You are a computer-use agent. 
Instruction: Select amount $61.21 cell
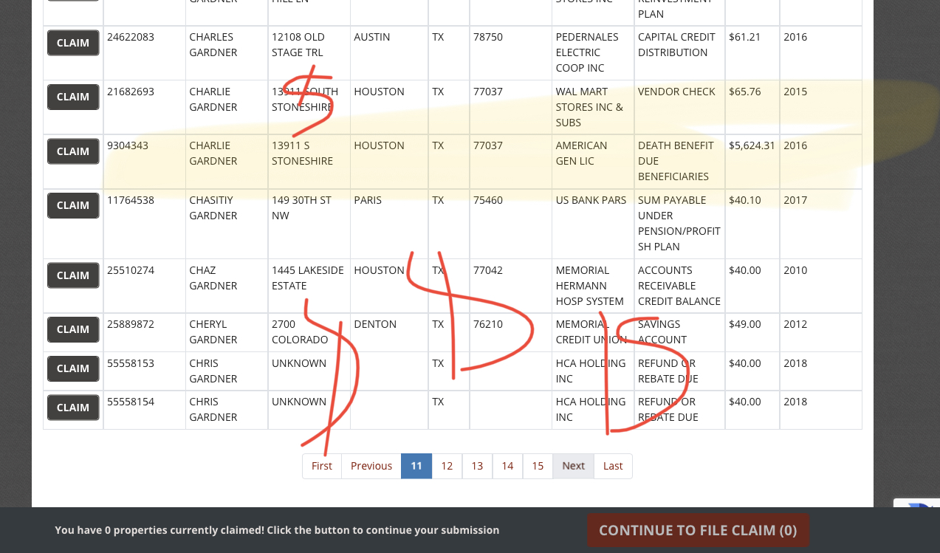click(x=752, y=53)
